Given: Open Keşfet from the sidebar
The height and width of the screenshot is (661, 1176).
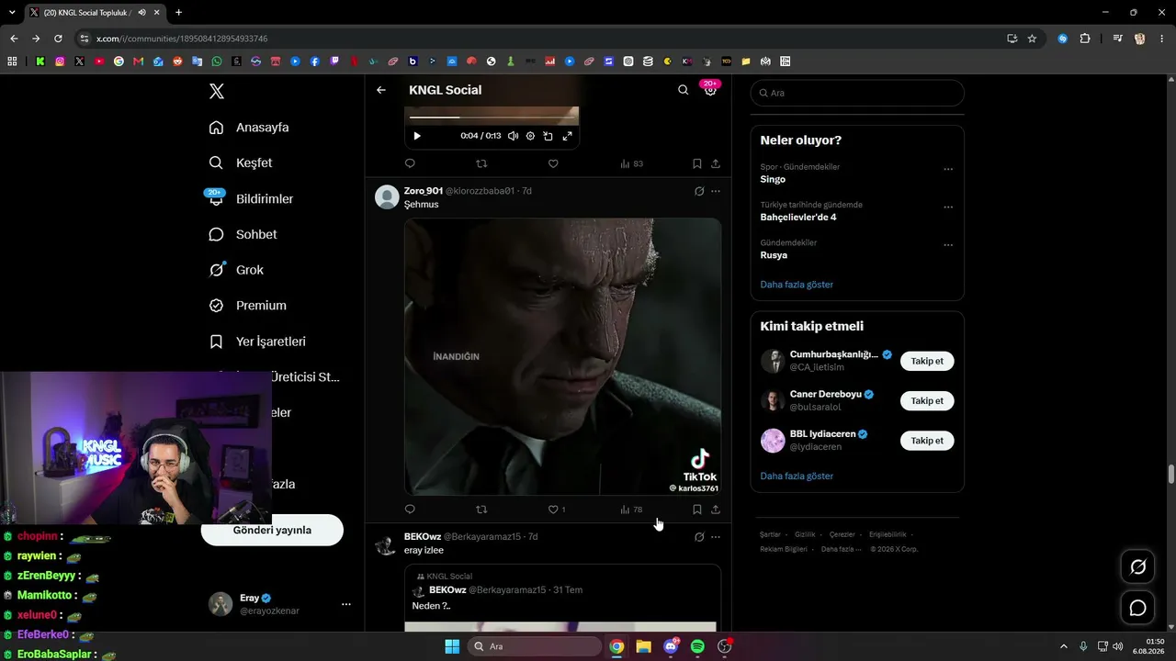Looking at the screenshot, I should click(x=241, y=162).
